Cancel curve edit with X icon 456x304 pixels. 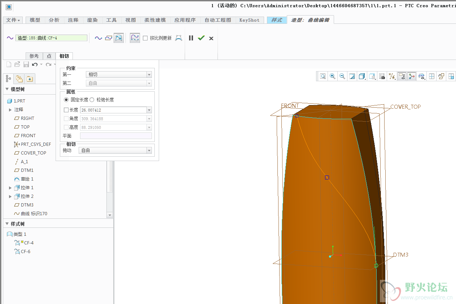[211, 38]
